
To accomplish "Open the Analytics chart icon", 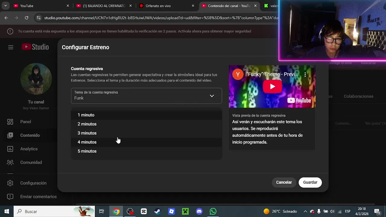I will (10, 149).
